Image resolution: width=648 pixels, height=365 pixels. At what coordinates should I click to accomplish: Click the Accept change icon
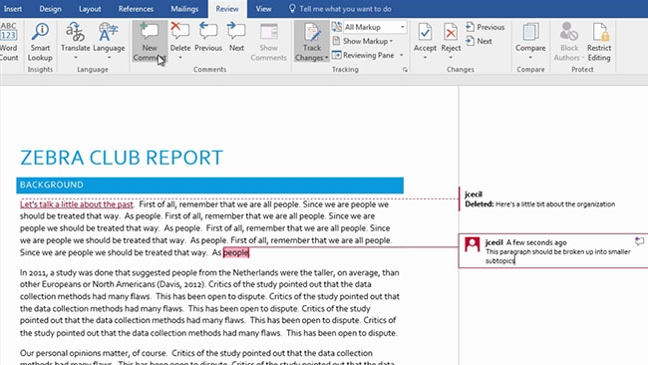click(425, 32)
